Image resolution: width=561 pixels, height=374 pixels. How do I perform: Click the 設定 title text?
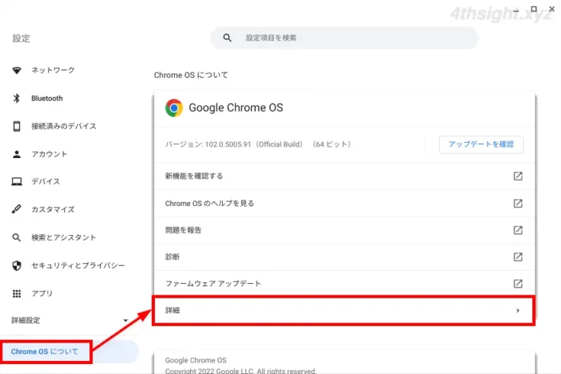tap(22, 39)
